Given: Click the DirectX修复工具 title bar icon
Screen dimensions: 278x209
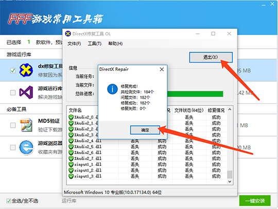Looking at the screenshot, I should point(68,33).
